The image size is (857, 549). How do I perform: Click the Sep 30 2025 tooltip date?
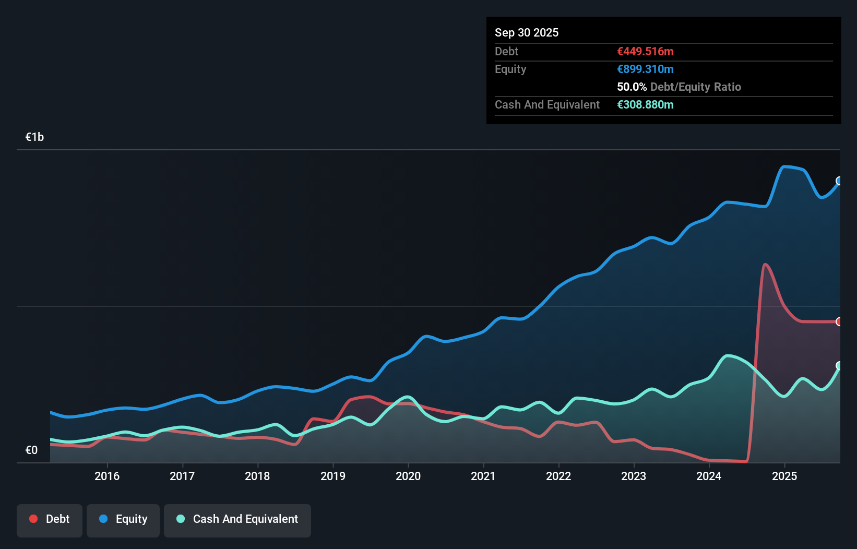click(x=527, y=32)
